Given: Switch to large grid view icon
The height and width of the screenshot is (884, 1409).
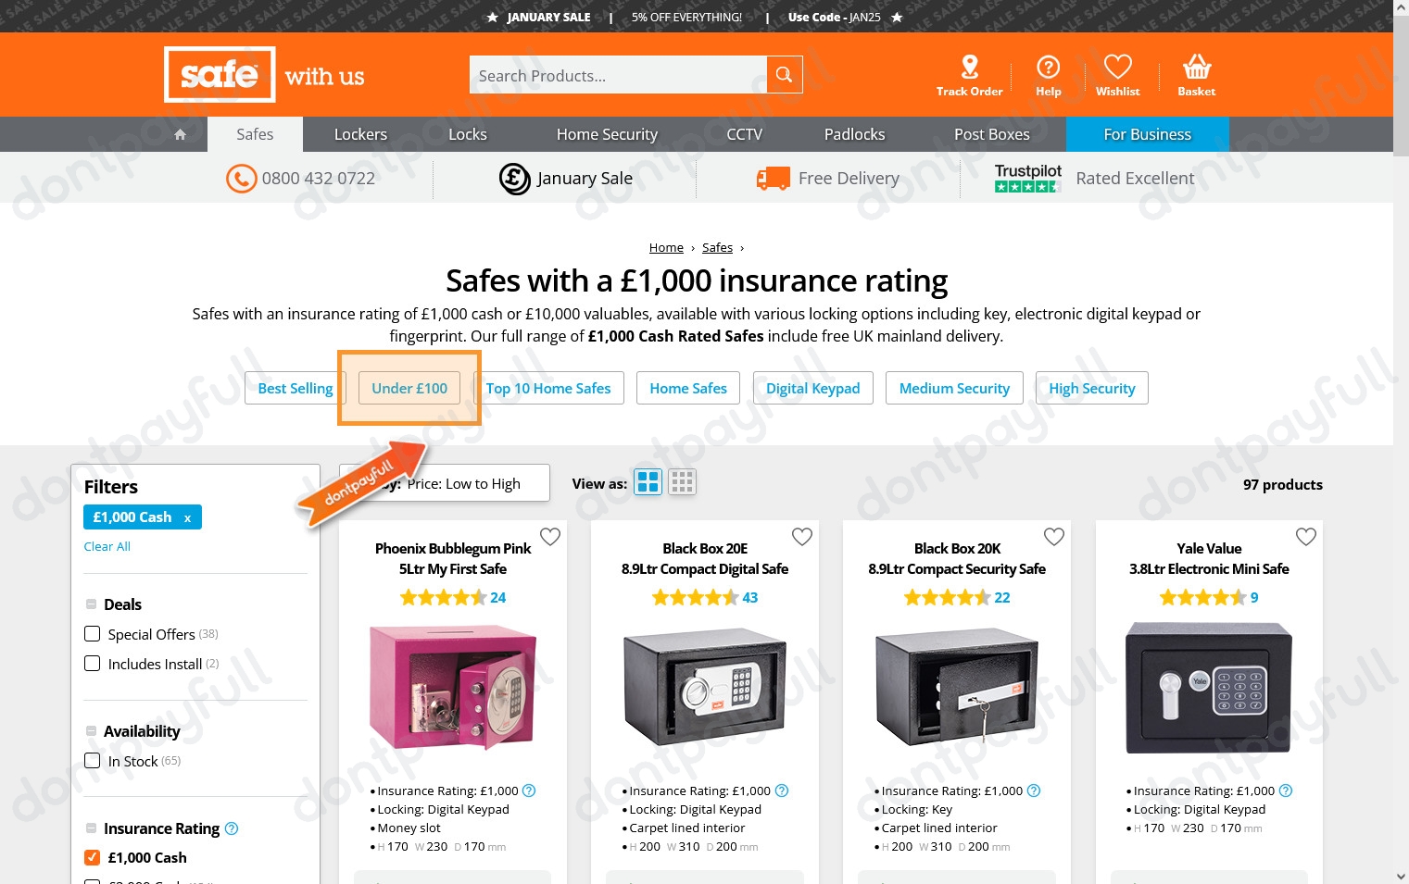Looking at the screenshot, I should click(x=648, y=482).
